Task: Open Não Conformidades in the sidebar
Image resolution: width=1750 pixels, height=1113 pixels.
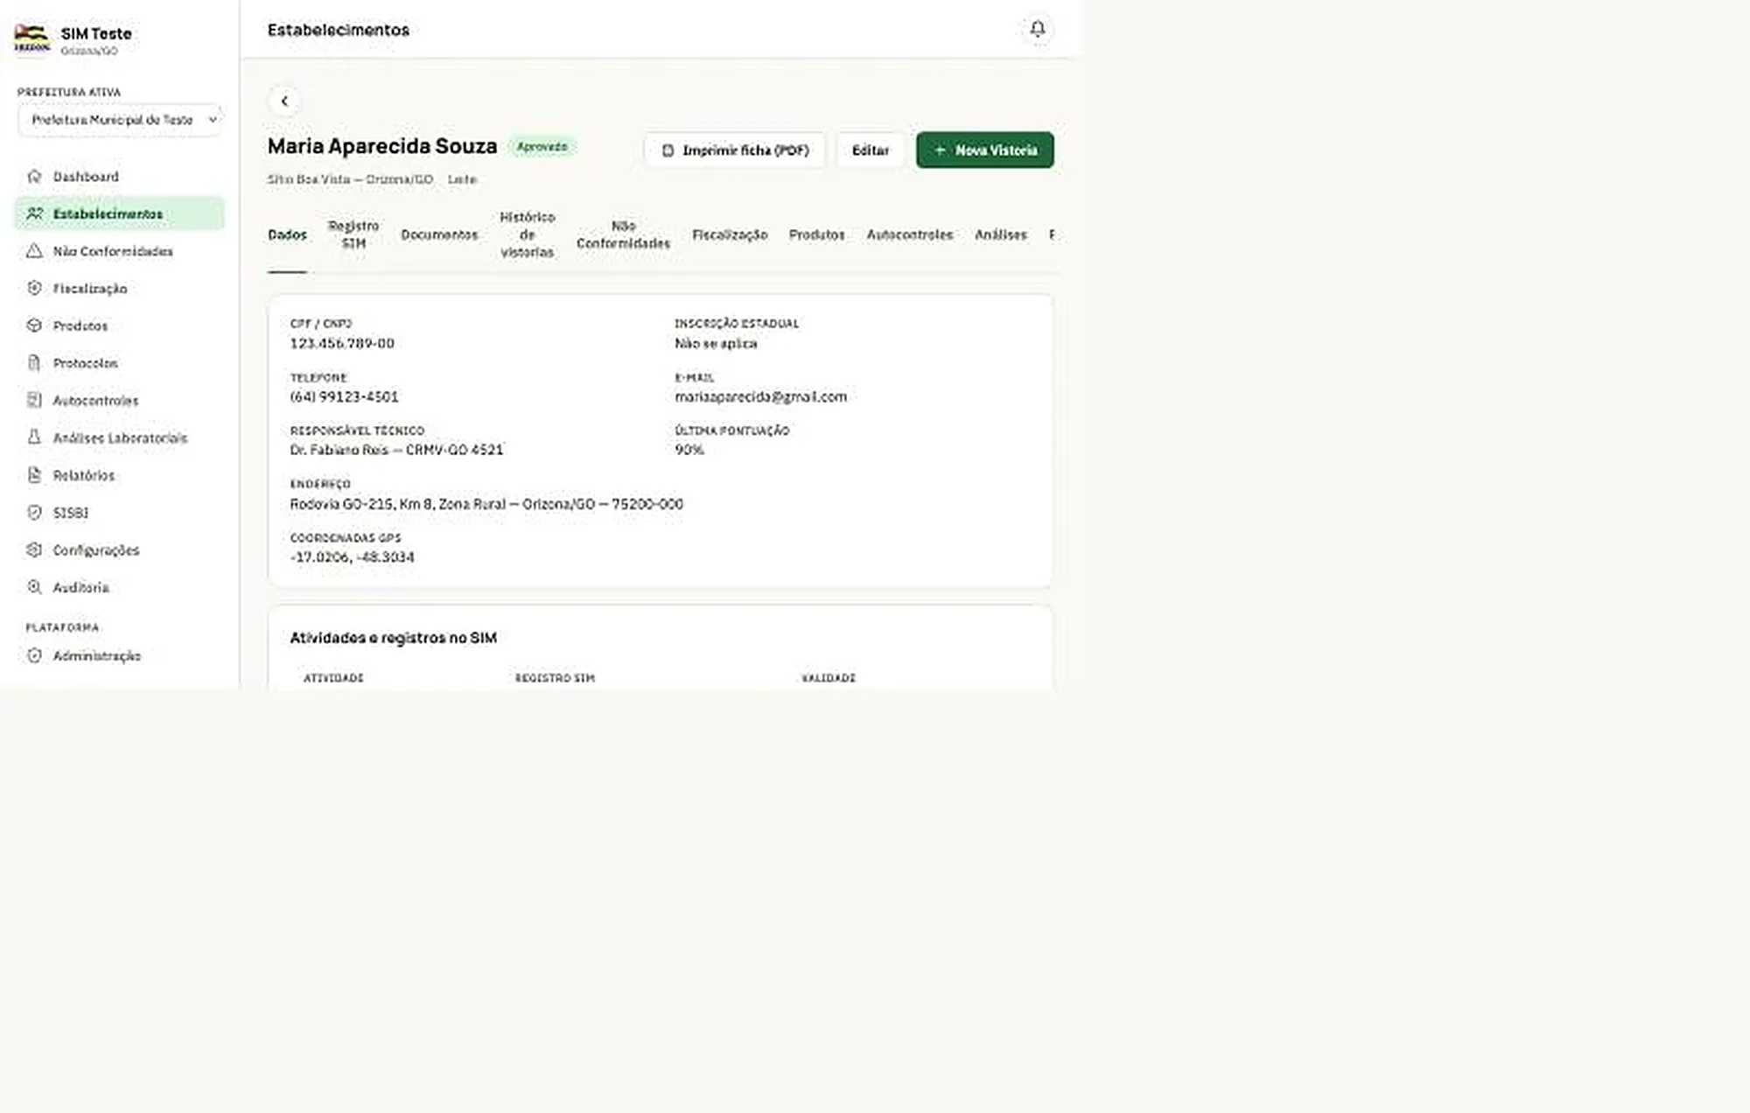Action: (x=120, y=251)
